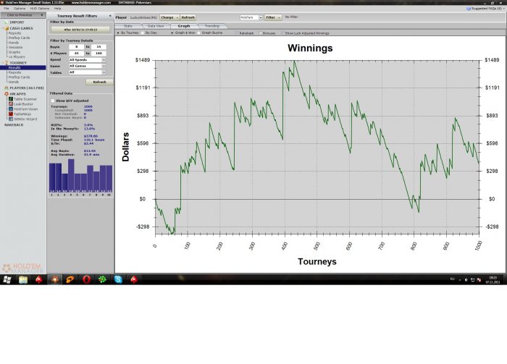507x364 pixels.
Task: Enable Show $EV adjusted checkbox
Action: [x=53, y=101]
